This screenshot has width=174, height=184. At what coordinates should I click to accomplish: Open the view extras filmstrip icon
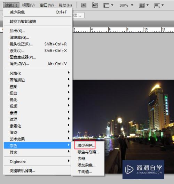[x=106, y=5]
